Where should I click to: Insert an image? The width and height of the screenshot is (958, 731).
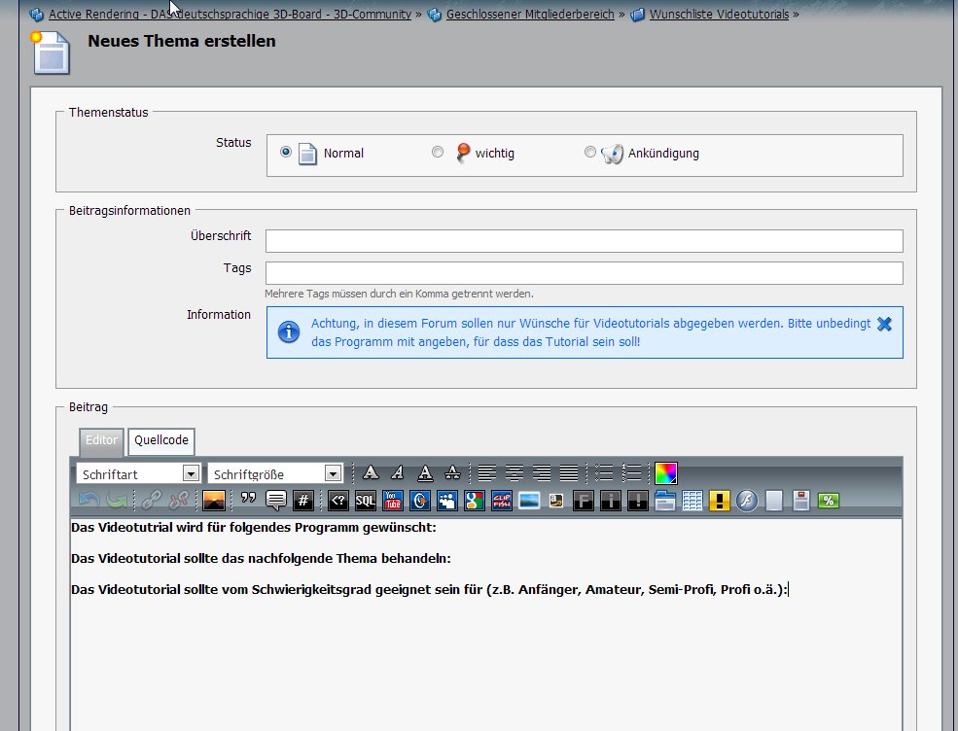(214, 501)
